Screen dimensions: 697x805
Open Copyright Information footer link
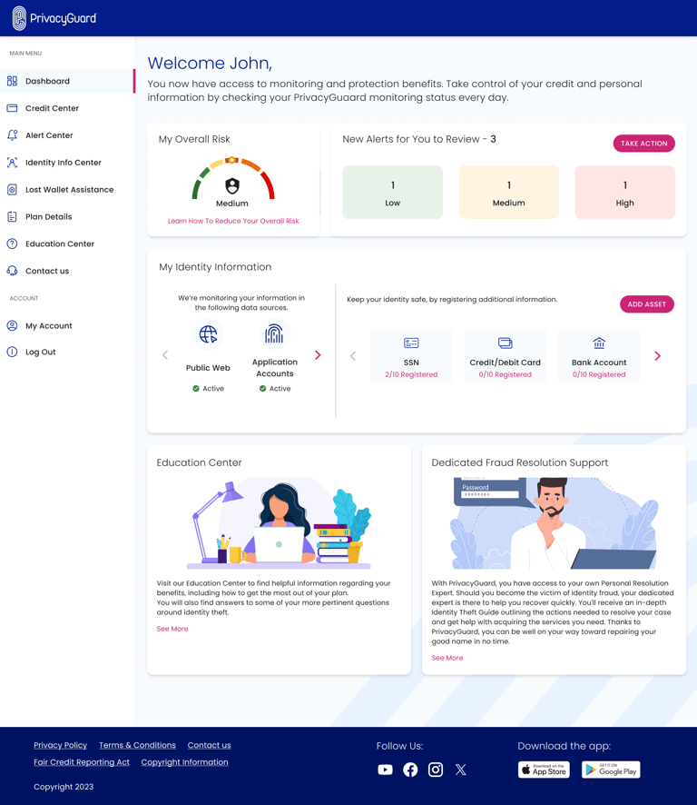point(184,762)
